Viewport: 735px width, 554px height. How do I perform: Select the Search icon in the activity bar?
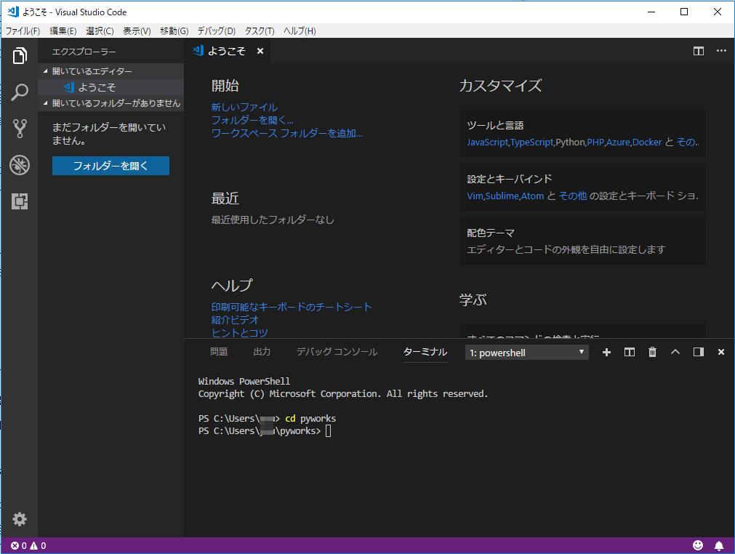[19, 92]
